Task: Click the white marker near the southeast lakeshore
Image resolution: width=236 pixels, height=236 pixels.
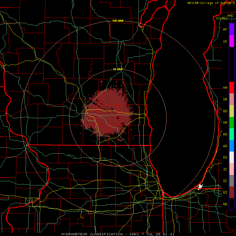Action: click(200, 187)
